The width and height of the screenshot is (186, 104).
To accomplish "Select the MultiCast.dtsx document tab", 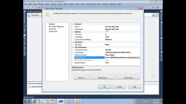I will 34,12.
